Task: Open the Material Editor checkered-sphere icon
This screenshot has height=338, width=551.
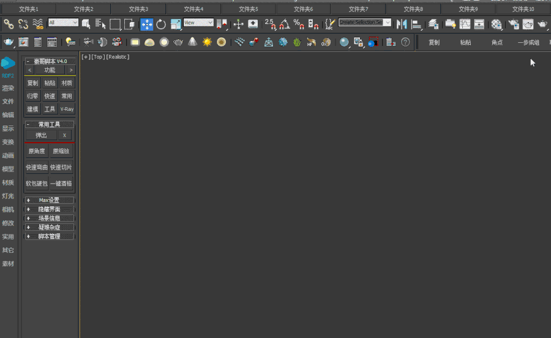Action: 496,24
